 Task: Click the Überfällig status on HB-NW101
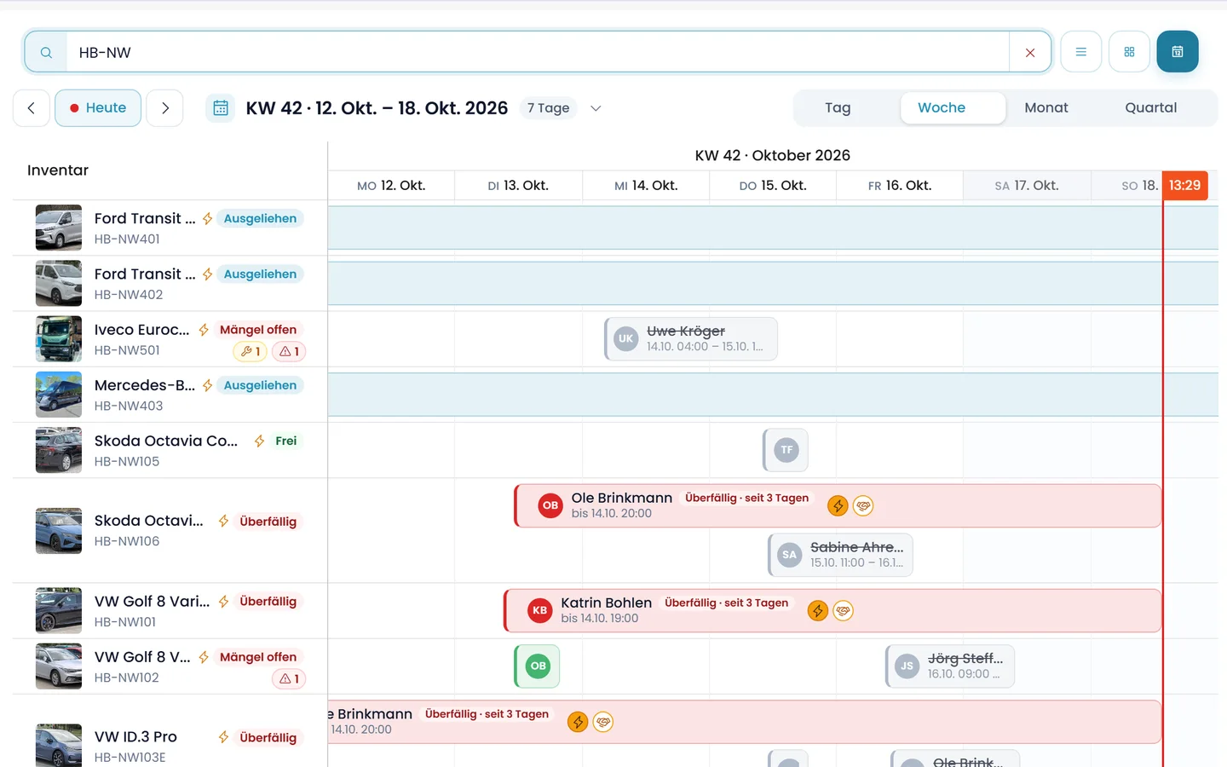(268, 602)
